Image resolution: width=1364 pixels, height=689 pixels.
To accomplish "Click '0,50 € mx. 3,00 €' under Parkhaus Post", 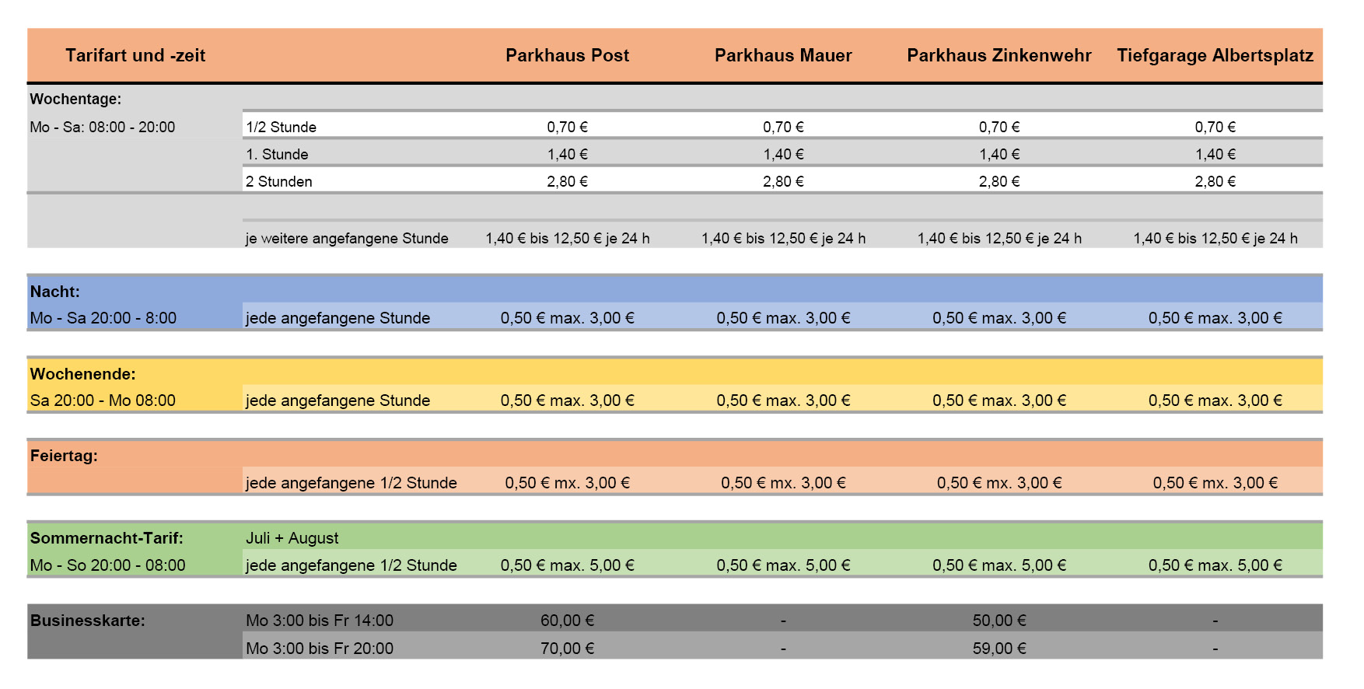I will [x=568, y=483].
